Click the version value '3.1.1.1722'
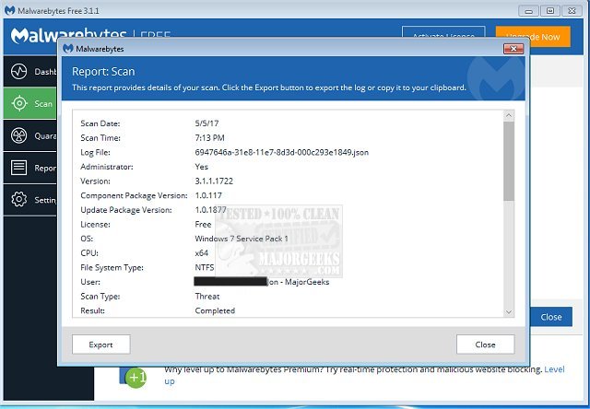 214,181
